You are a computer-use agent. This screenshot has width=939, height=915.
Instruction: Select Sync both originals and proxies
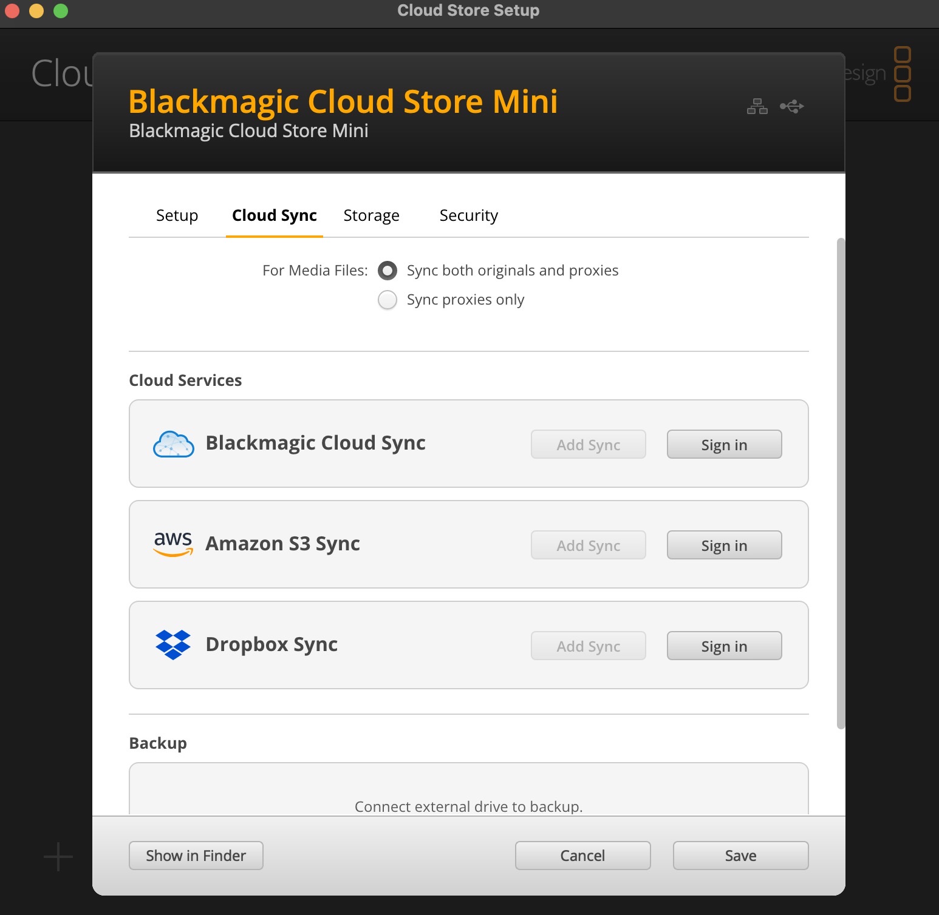point(388,271)
